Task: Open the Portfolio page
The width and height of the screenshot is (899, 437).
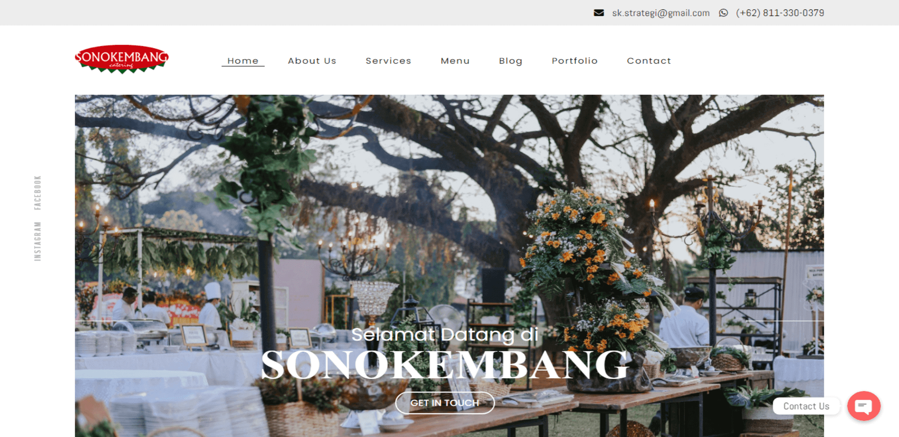Action: (x=575, y=61)
